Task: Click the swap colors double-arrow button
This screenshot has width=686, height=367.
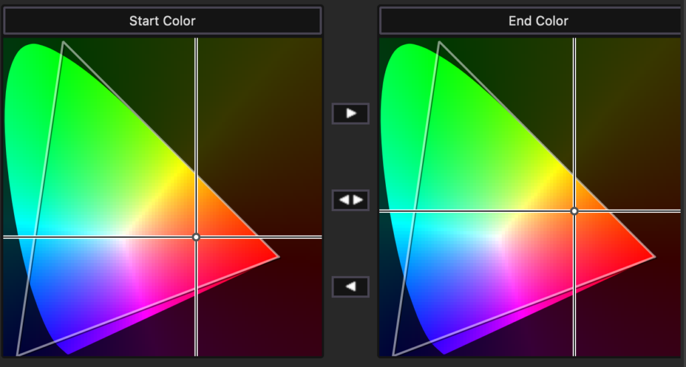Action: point(350,200)
